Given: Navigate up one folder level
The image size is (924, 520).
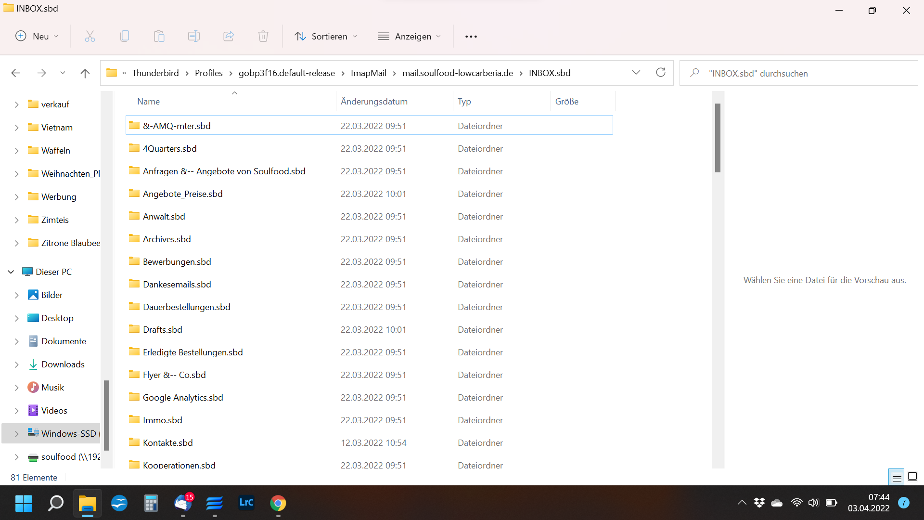Looking at the screenshot, I should (x=85, y=73).
